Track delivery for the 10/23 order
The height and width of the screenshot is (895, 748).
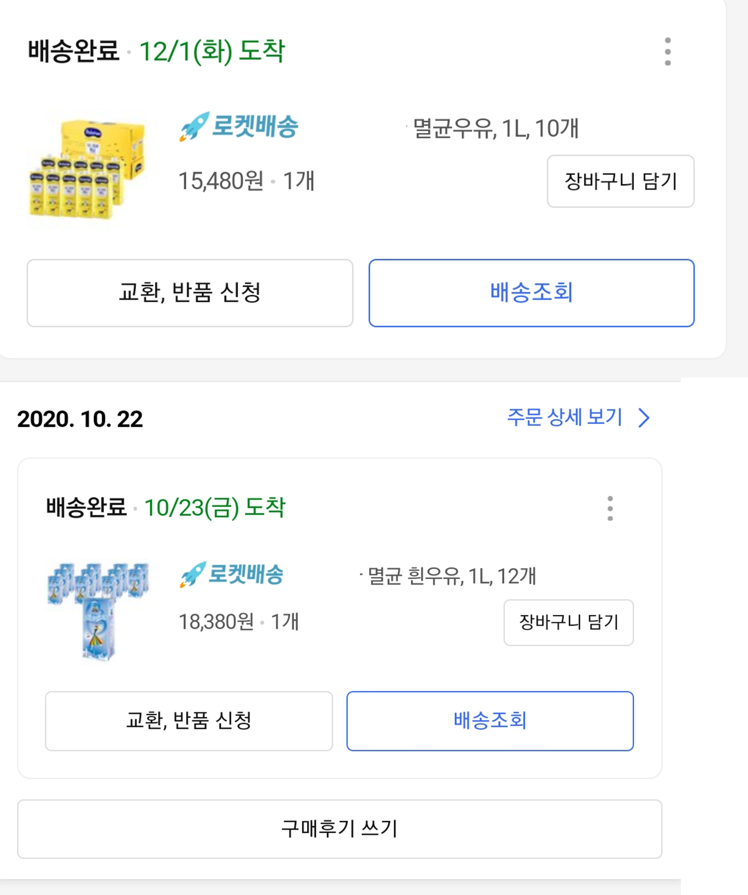490,721
